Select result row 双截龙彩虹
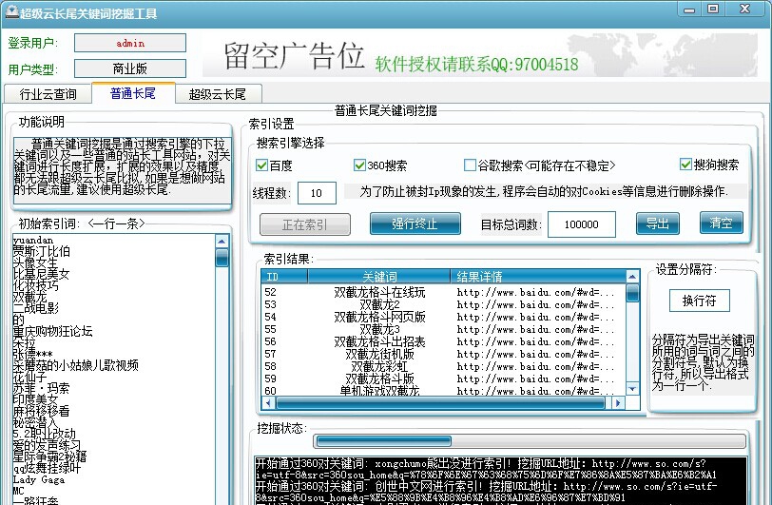This screenshot has height=505, width=772. pos(443,366)
